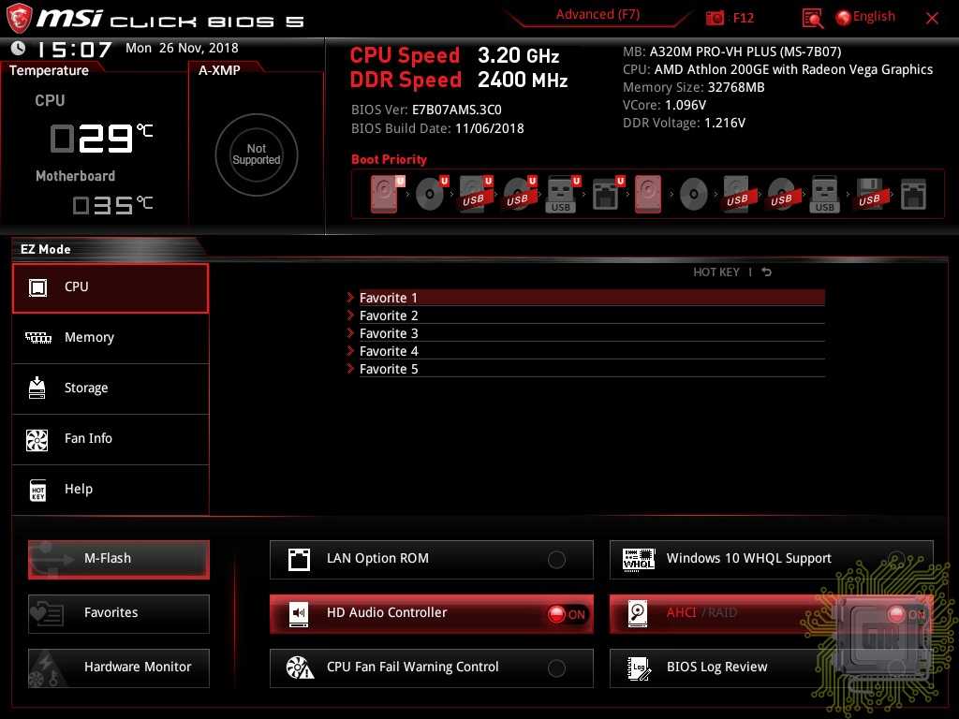Screen dimensions: 959x719
Task: Enable the LAN Option ROM toggle
Action: pyautogui.click(x=556, y=560)
